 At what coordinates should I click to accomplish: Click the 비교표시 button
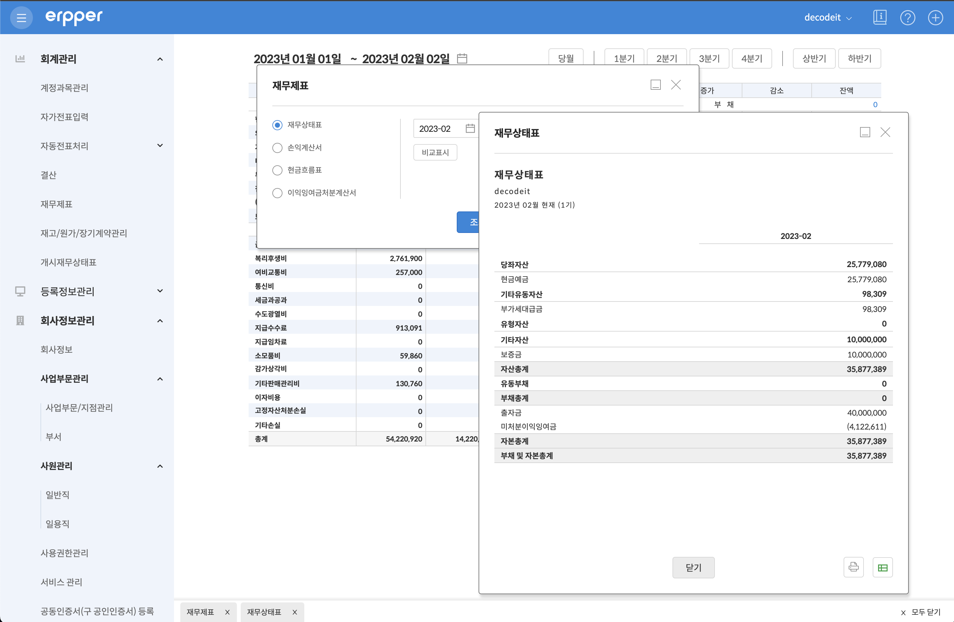pyautogui.click(x=435, y=152)
